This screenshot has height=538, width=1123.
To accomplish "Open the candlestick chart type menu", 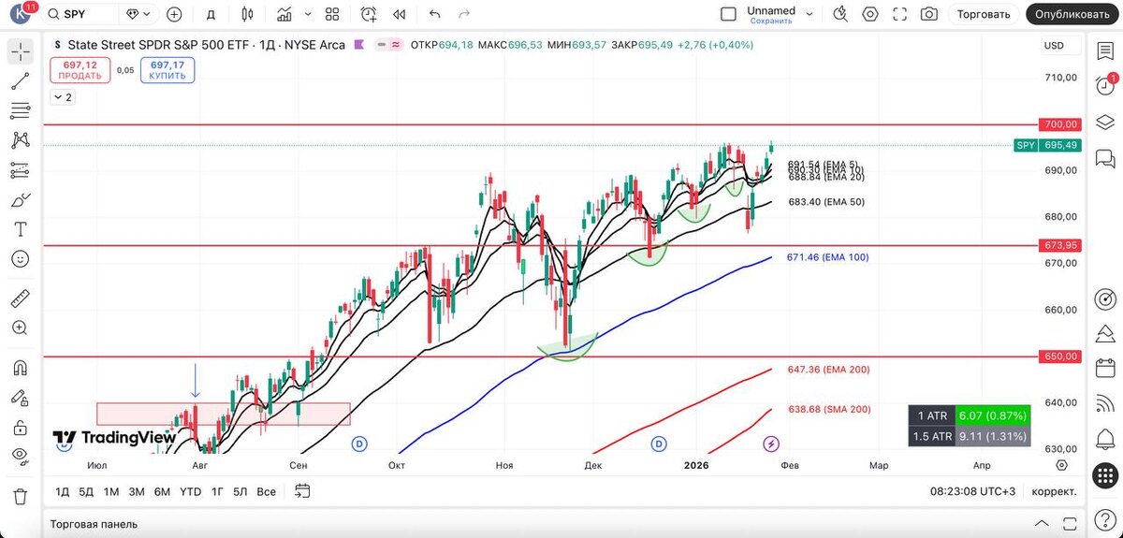I will 247,14.
